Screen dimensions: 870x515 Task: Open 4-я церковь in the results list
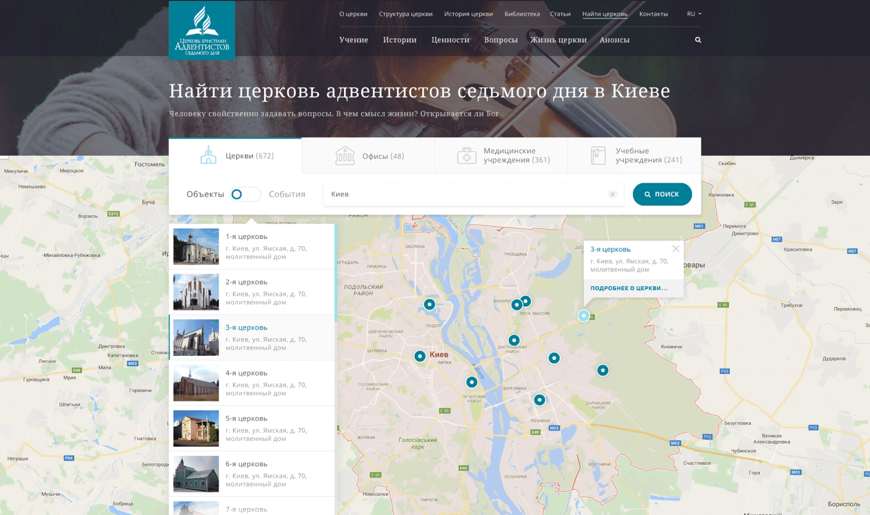point(252,383)
